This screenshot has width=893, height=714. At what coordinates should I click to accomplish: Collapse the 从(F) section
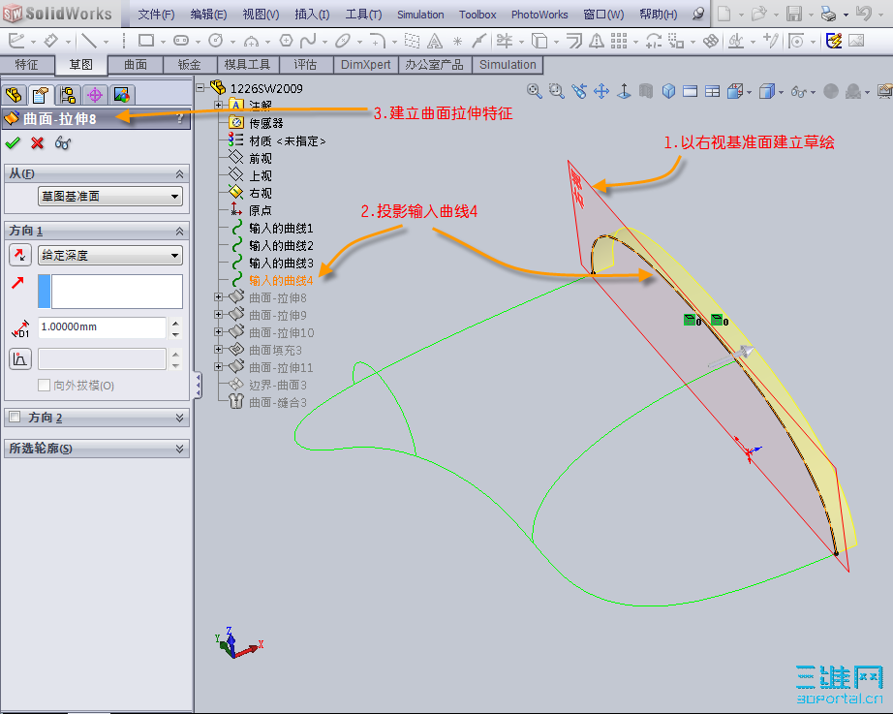[179, 173]
